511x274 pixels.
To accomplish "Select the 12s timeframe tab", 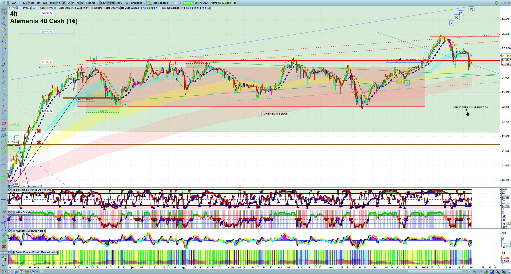I will 25,3.
